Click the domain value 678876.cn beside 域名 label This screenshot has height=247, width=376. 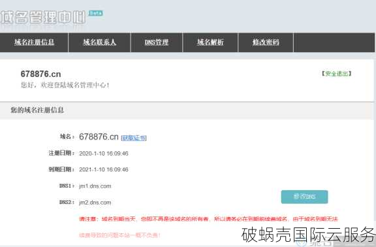tap(99, 137)
